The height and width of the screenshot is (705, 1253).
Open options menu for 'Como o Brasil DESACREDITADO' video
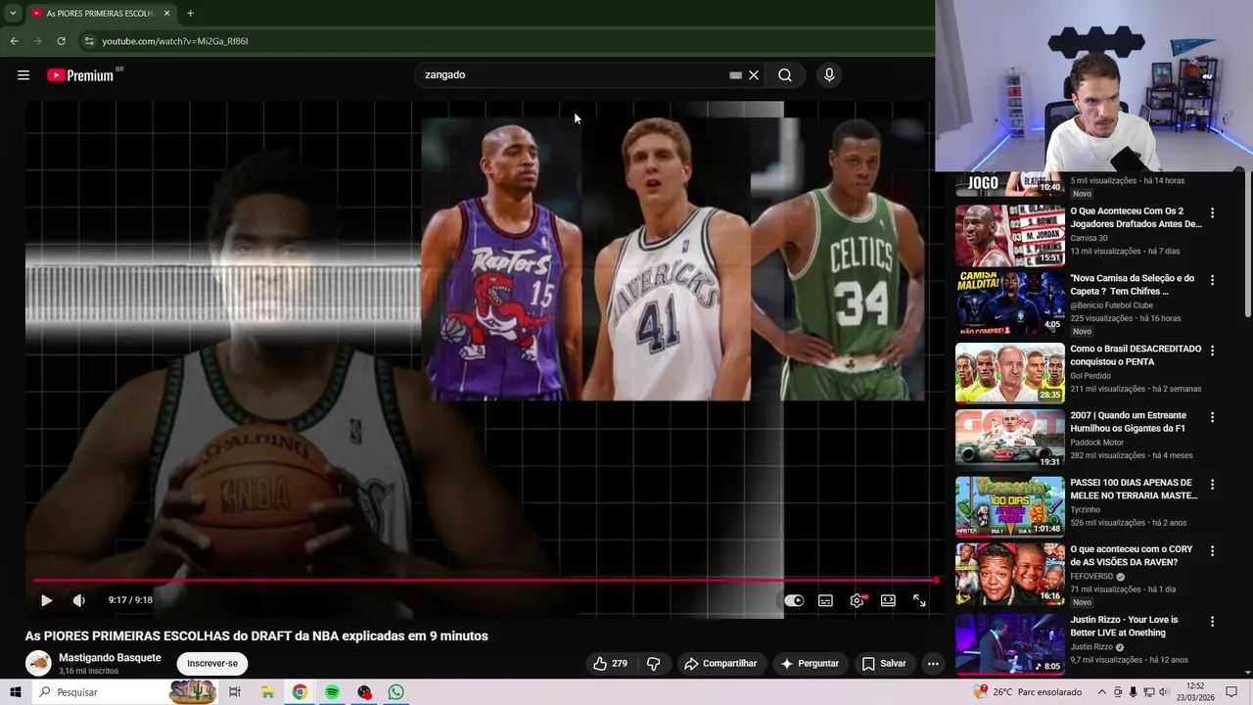click(x=1212, y=350)
